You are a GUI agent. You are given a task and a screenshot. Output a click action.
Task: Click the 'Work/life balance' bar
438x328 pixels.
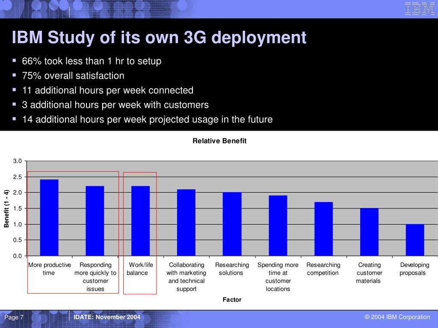click(x=140, y=221)
